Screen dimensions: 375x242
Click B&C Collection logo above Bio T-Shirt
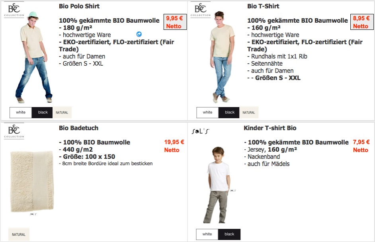[x=201, y=10]
